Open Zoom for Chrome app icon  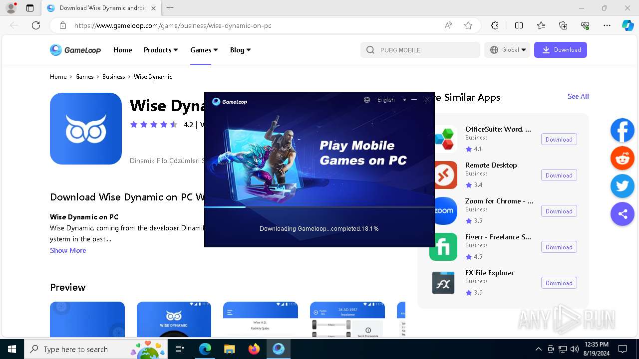[444, 211]
